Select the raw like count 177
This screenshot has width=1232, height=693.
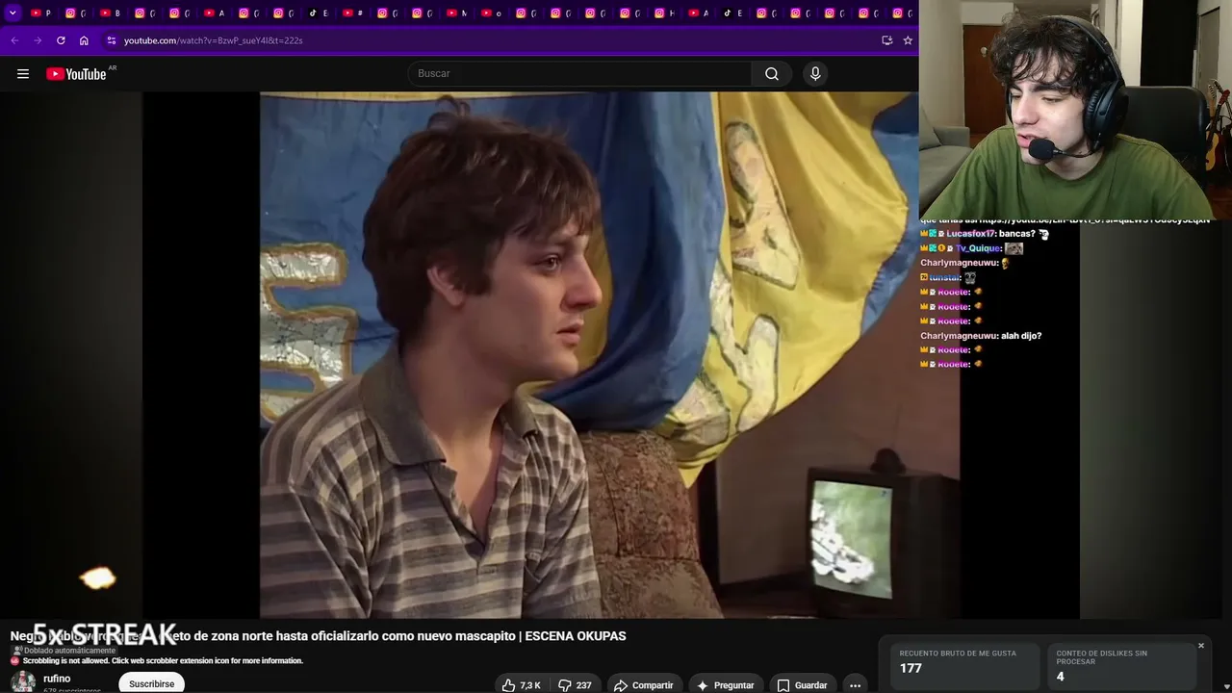pos(911,668)
